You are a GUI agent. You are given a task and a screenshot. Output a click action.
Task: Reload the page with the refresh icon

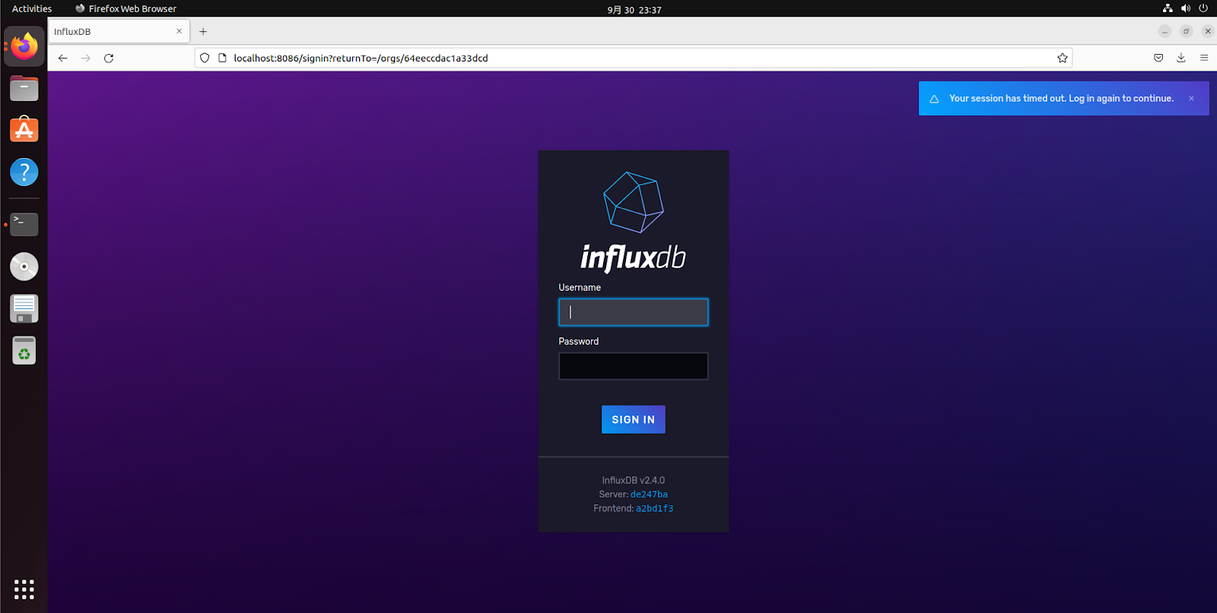109,58
